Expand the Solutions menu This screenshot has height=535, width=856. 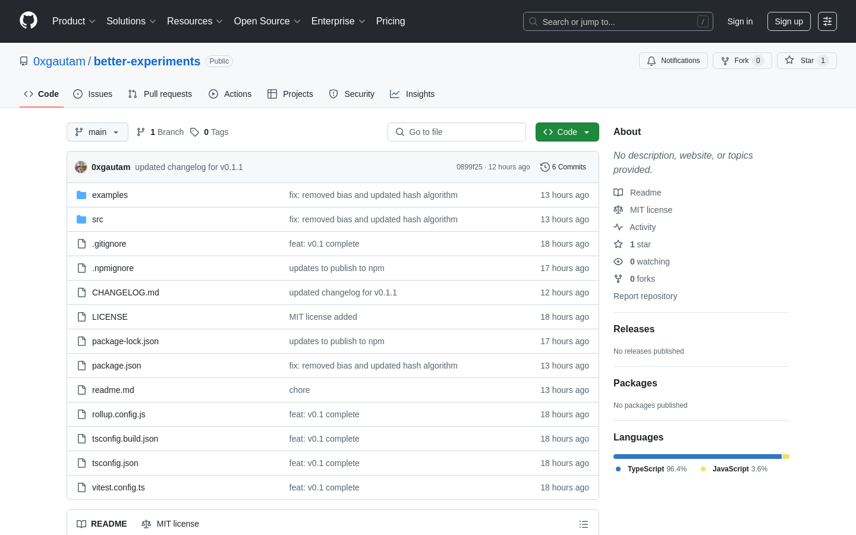coord(131,21)
